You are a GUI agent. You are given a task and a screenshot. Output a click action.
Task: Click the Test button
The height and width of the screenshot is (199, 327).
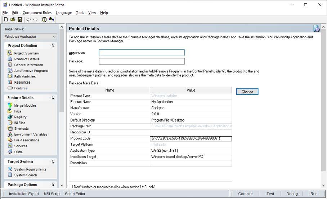tap(270, 194)
